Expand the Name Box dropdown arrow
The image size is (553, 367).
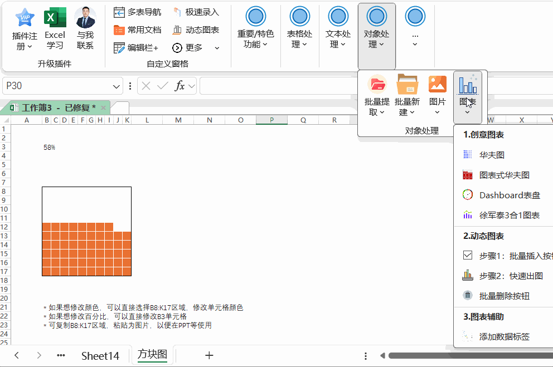pyautogui.click(x=116, y=86)
